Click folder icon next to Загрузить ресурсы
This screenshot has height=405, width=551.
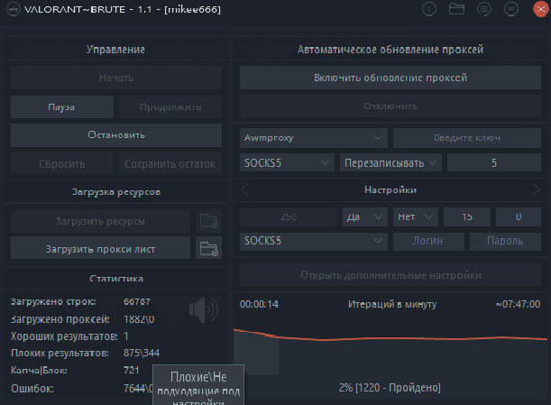pos(208,221)
